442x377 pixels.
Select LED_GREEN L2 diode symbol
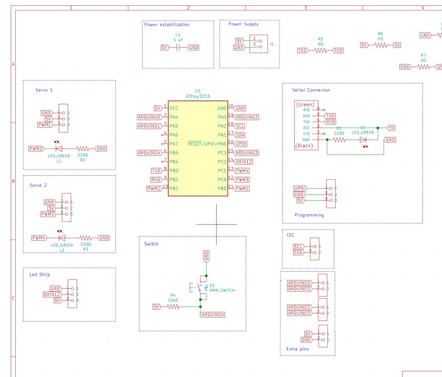58,148
